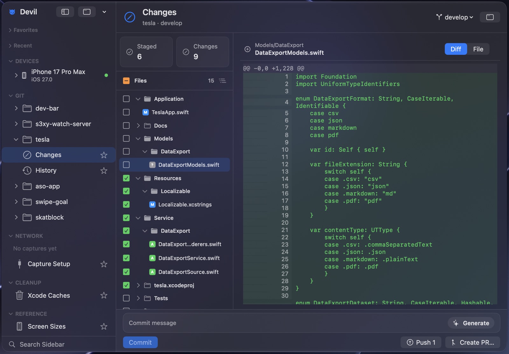509x354 pixels.
Task: Collapse the Service folder
Action: [138, 218]
